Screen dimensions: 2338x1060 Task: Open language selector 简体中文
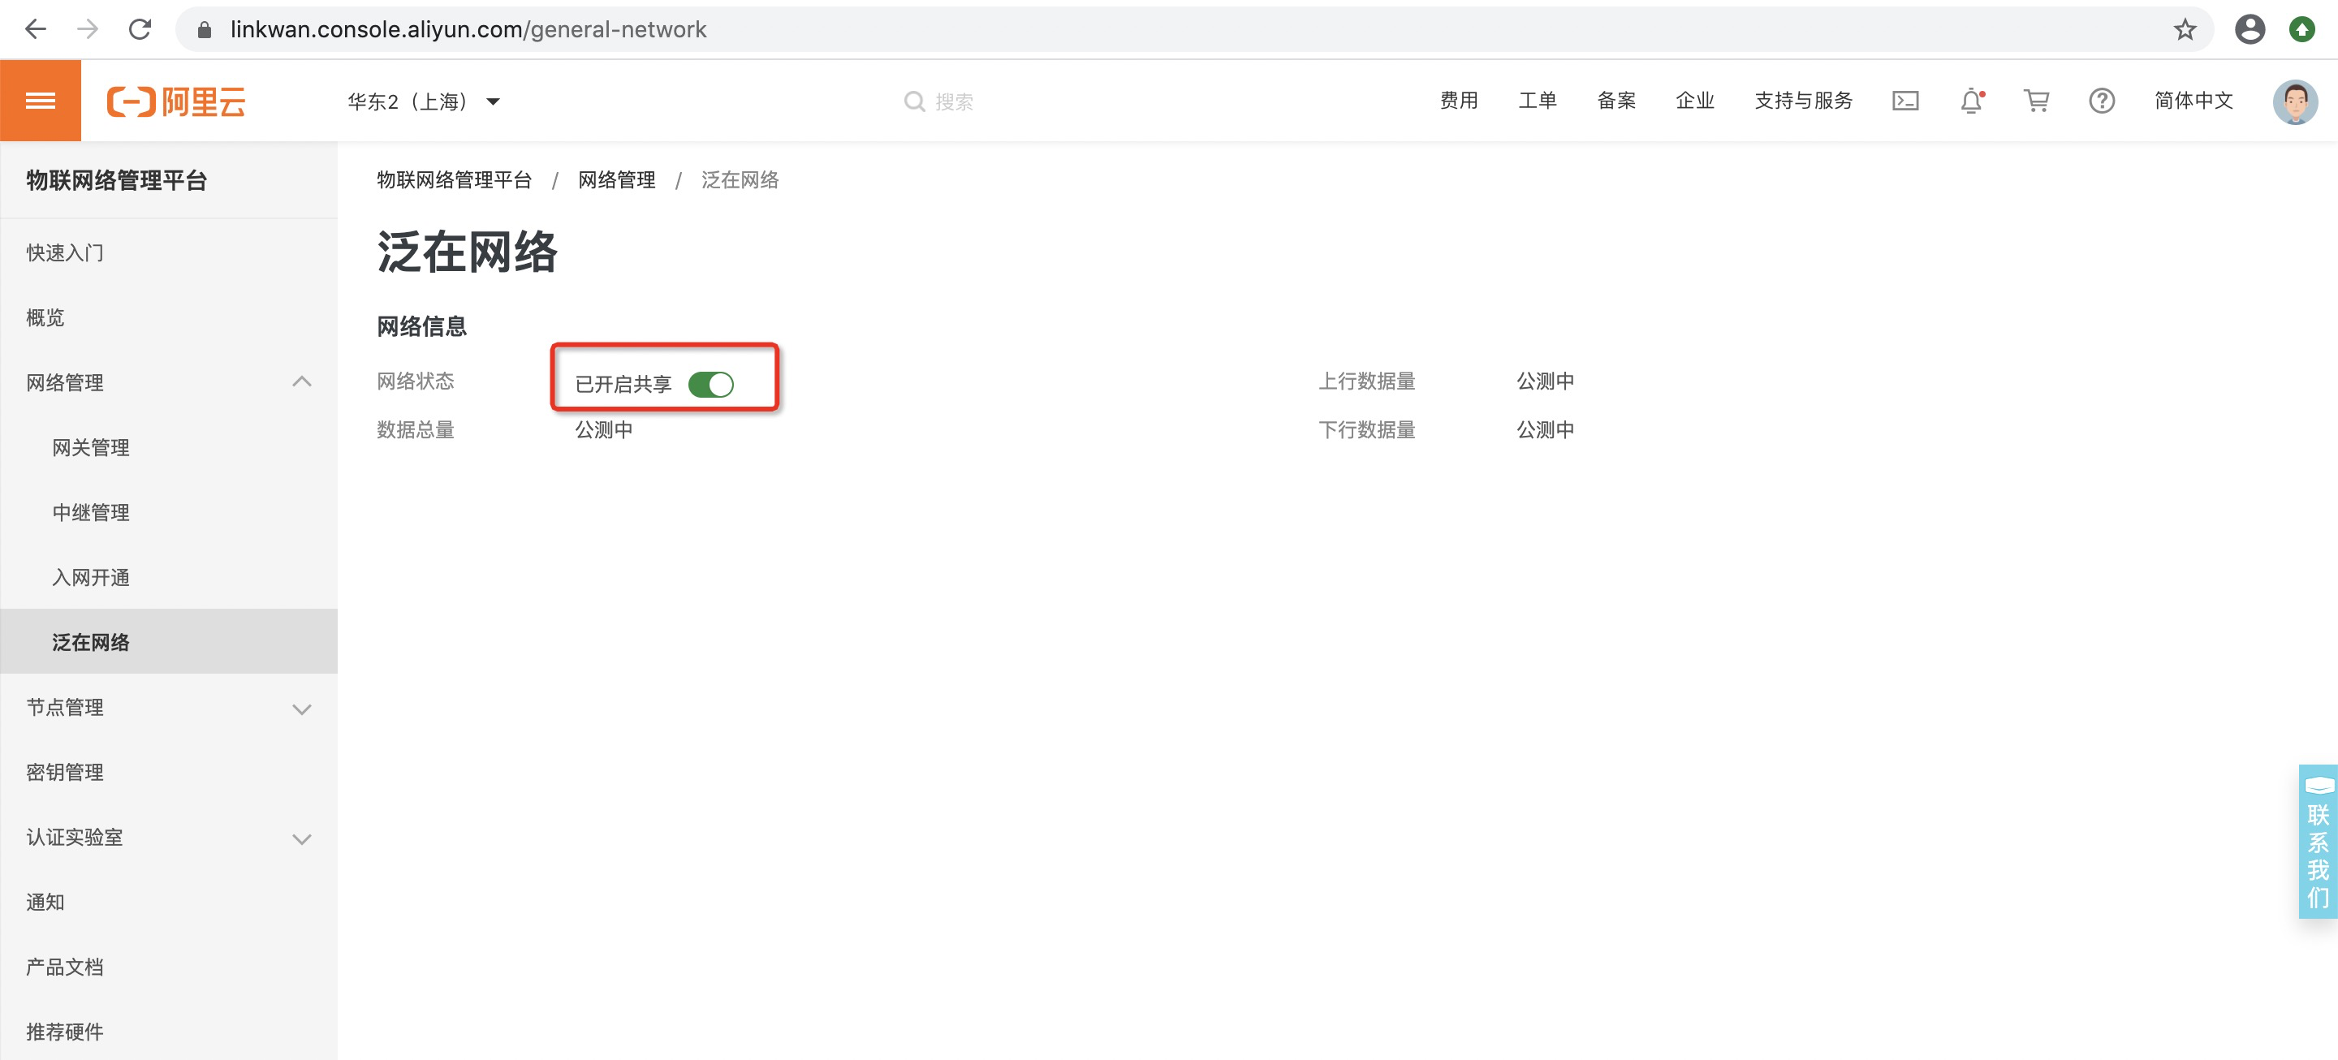pyautogui.click(x=2193, y=101)
